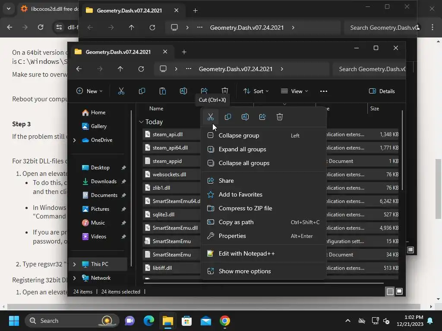This screenshot has width=442, height=331.
Task: Click the taskbar Search box
Action: (71, 321)
